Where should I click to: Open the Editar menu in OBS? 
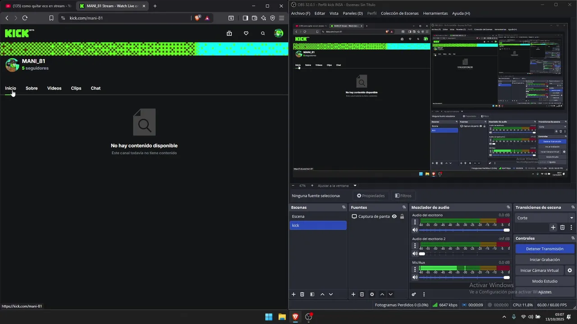[320, 13]
